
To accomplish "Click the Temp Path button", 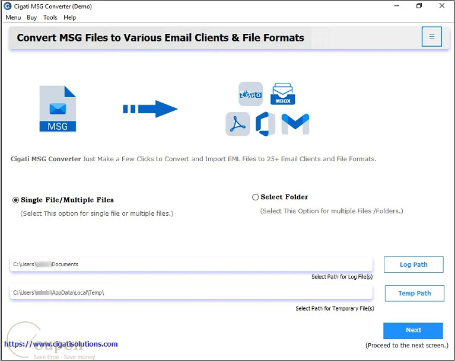I will coord(415,293).
